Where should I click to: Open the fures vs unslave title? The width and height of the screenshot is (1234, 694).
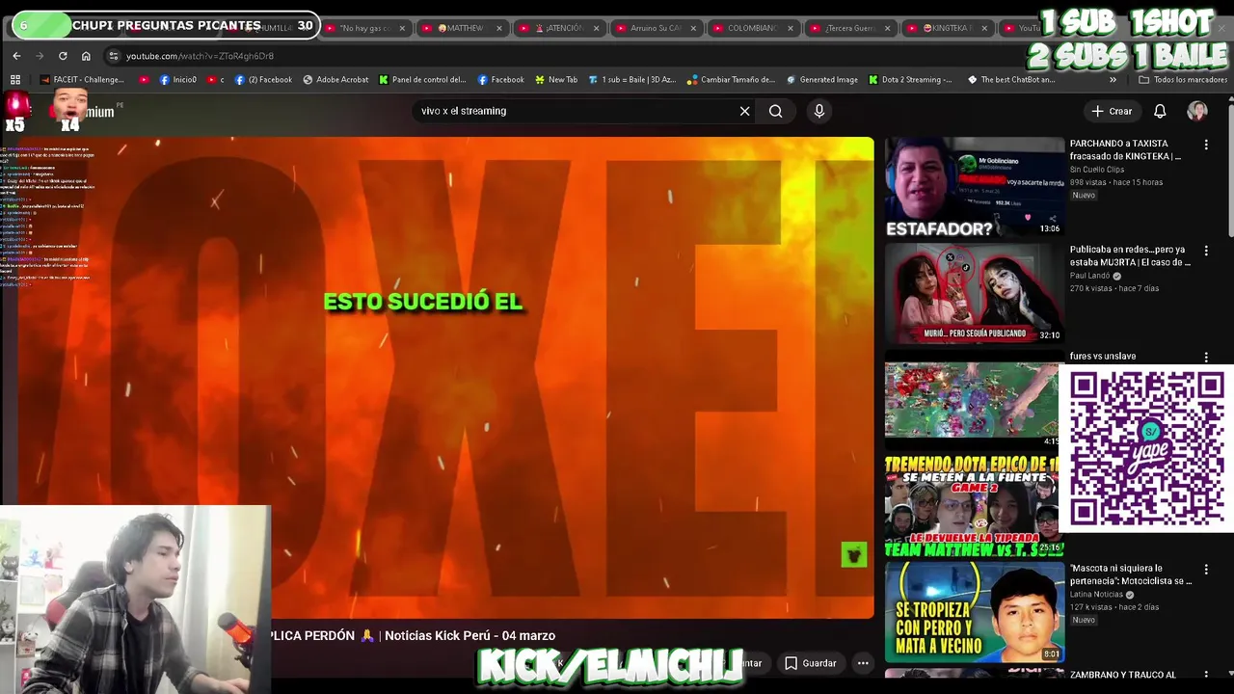[1102, 356]
